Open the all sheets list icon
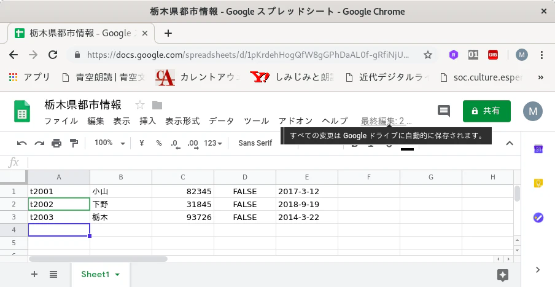 [x=53, y=274]
